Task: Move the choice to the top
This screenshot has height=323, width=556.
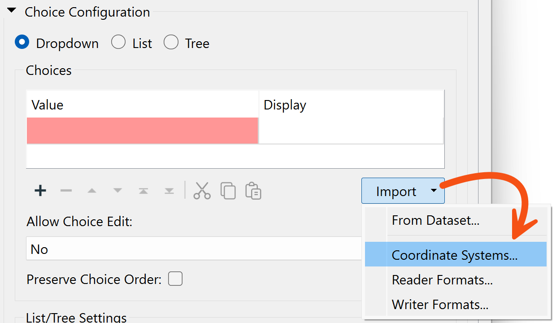Action: tap(143, 190)
